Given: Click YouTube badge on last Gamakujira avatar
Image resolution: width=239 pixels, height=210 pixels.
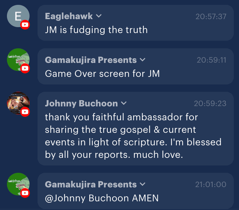Looking at the screenshot, I should point(25,193).
